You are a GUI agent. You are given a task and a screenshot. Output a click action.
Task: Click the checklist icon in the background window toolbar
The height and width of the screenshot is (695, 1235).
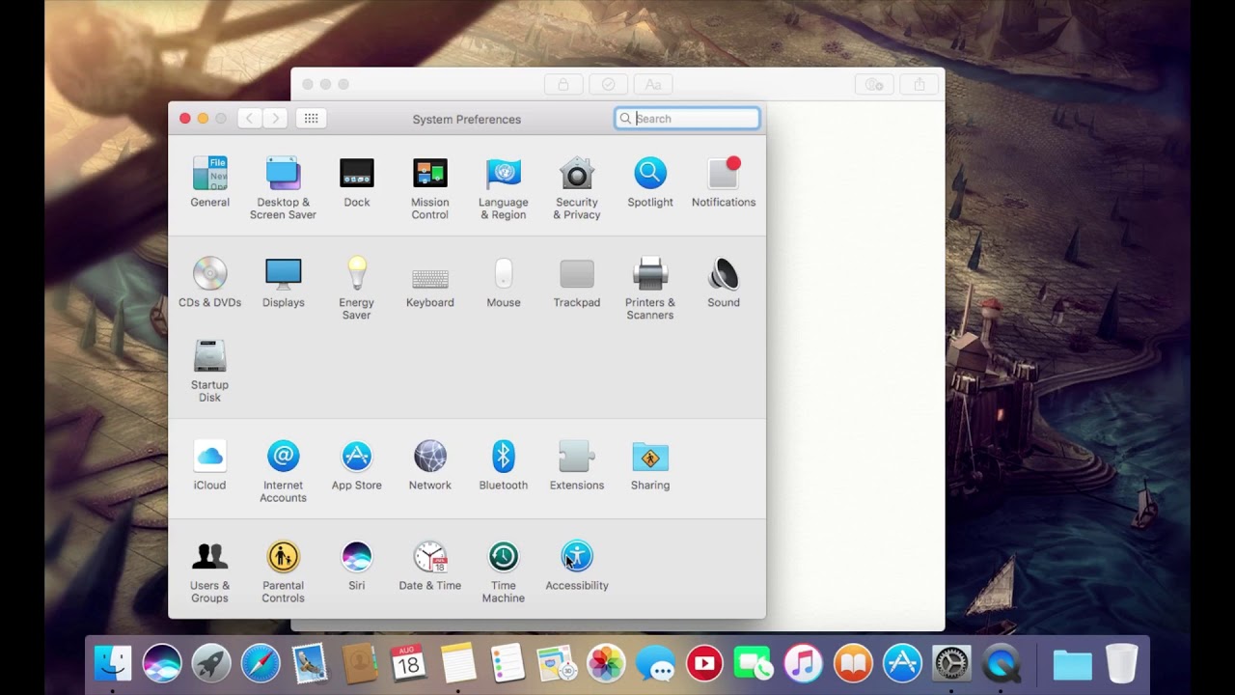click(x=608, y=85)
